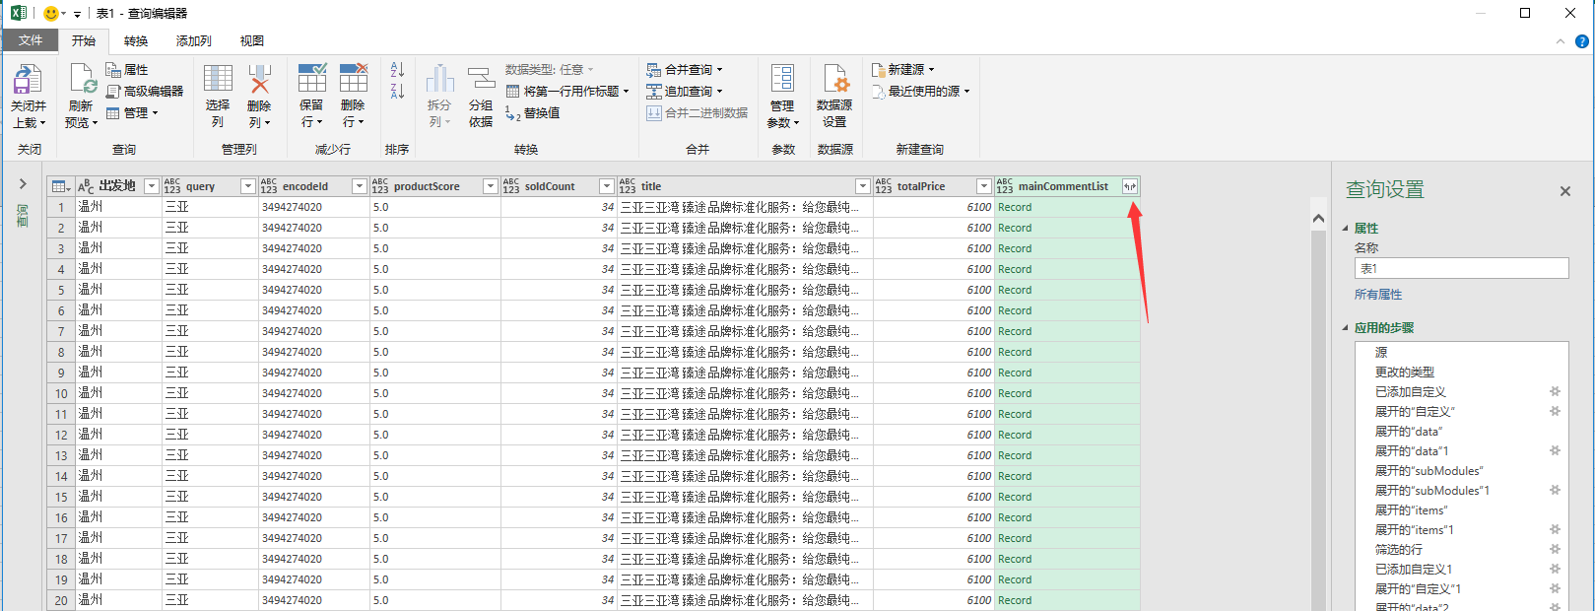Image resolution: width=1595 pixels, height=611 pixels.
Task: Expand the mainCommentList column records
Action: 1130,186
